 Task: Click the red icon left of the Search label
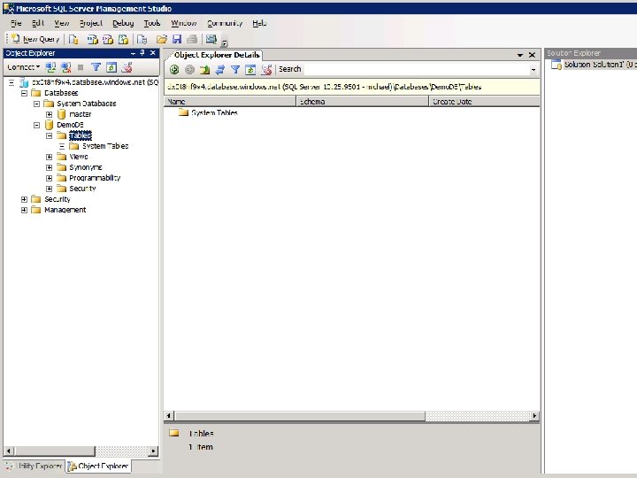[x=266, y=70]
